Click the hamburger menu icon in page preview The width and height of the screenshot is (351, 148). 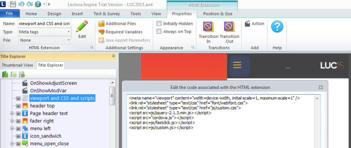pyautogui.click(x=237, y=65)
